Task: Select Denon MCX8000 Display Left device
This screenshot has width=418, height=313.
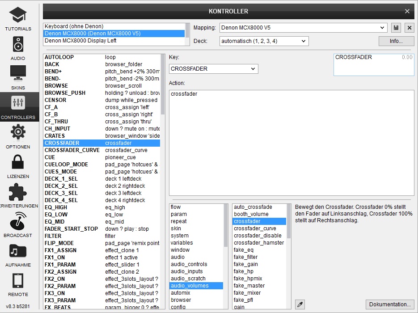Action: [x=114, y=41]
